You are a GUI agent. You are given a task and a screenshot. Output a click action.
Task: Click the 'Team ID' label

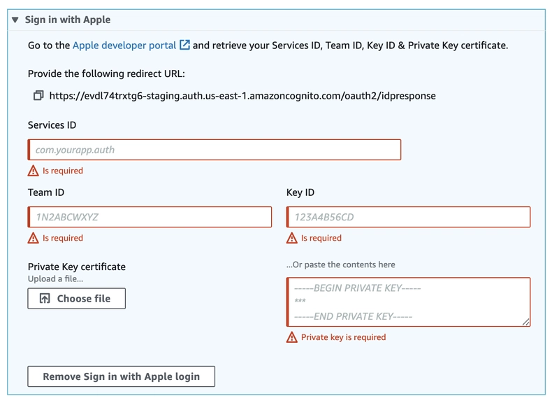[x=46, y=192]
